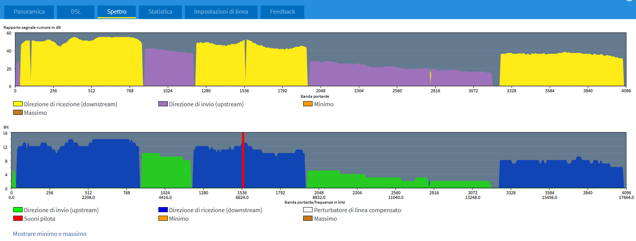Viewport: 636px width, 241px height.
Task: Click white Perturbatore di linea compensato swatch
Action: pyautogui.click(x=308, y=210)
